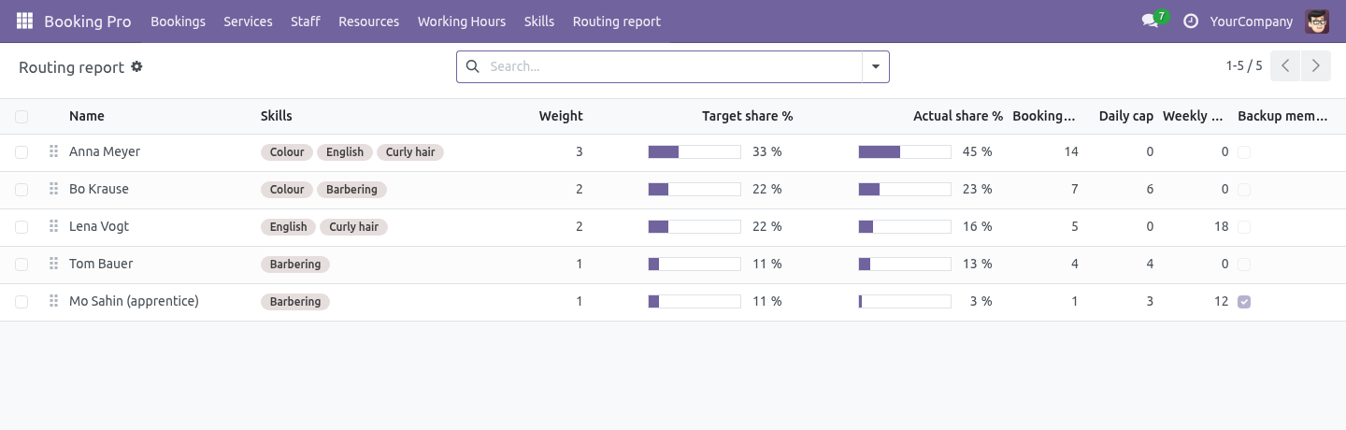
Task: Expand the search options dropdown arrow
Action: (x=876, y=66)
